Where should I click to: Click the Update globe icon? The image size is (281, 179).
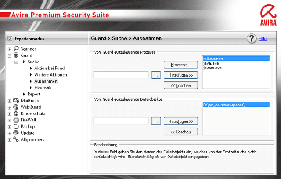coord(16,133)
